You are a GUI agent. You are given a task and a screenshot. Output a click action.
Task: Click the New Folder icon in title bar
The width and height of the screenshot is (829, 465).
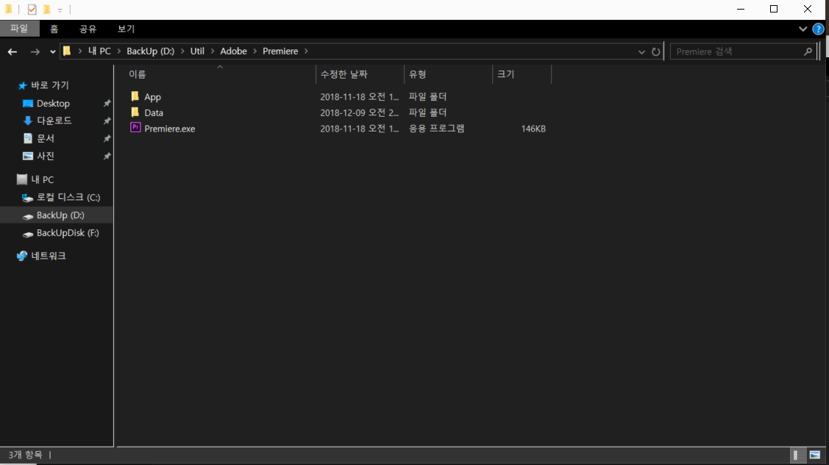(x=46, y=10)
